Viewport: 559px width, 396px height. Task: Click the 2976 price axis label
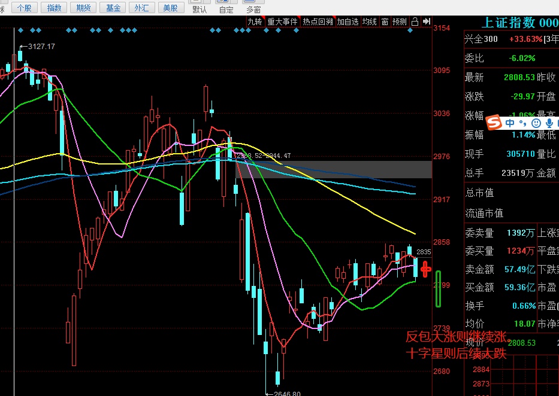pos(442,157)
